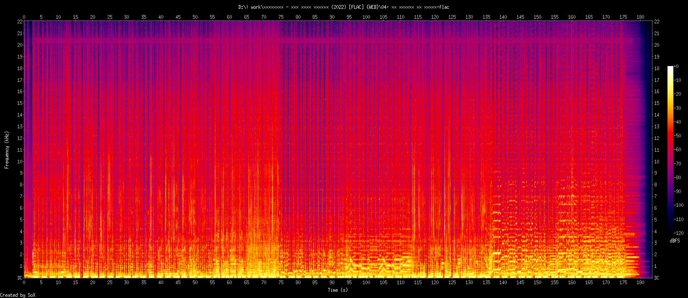Click the "Frequency (kHz)" axis label
Image resolution: width=688 pixels, height=298 pixels.
7,150
